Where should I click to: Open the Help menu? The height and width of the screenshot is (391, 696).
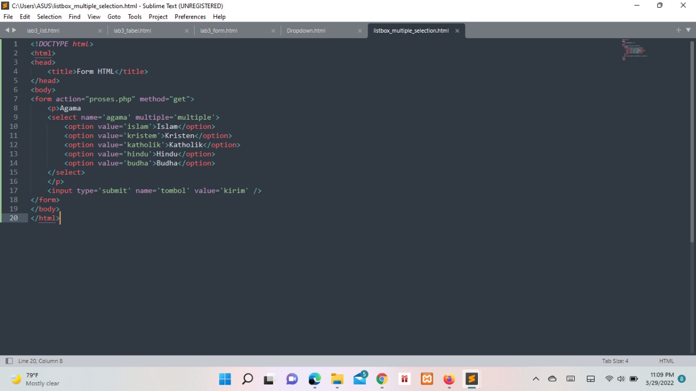[219, 17]
